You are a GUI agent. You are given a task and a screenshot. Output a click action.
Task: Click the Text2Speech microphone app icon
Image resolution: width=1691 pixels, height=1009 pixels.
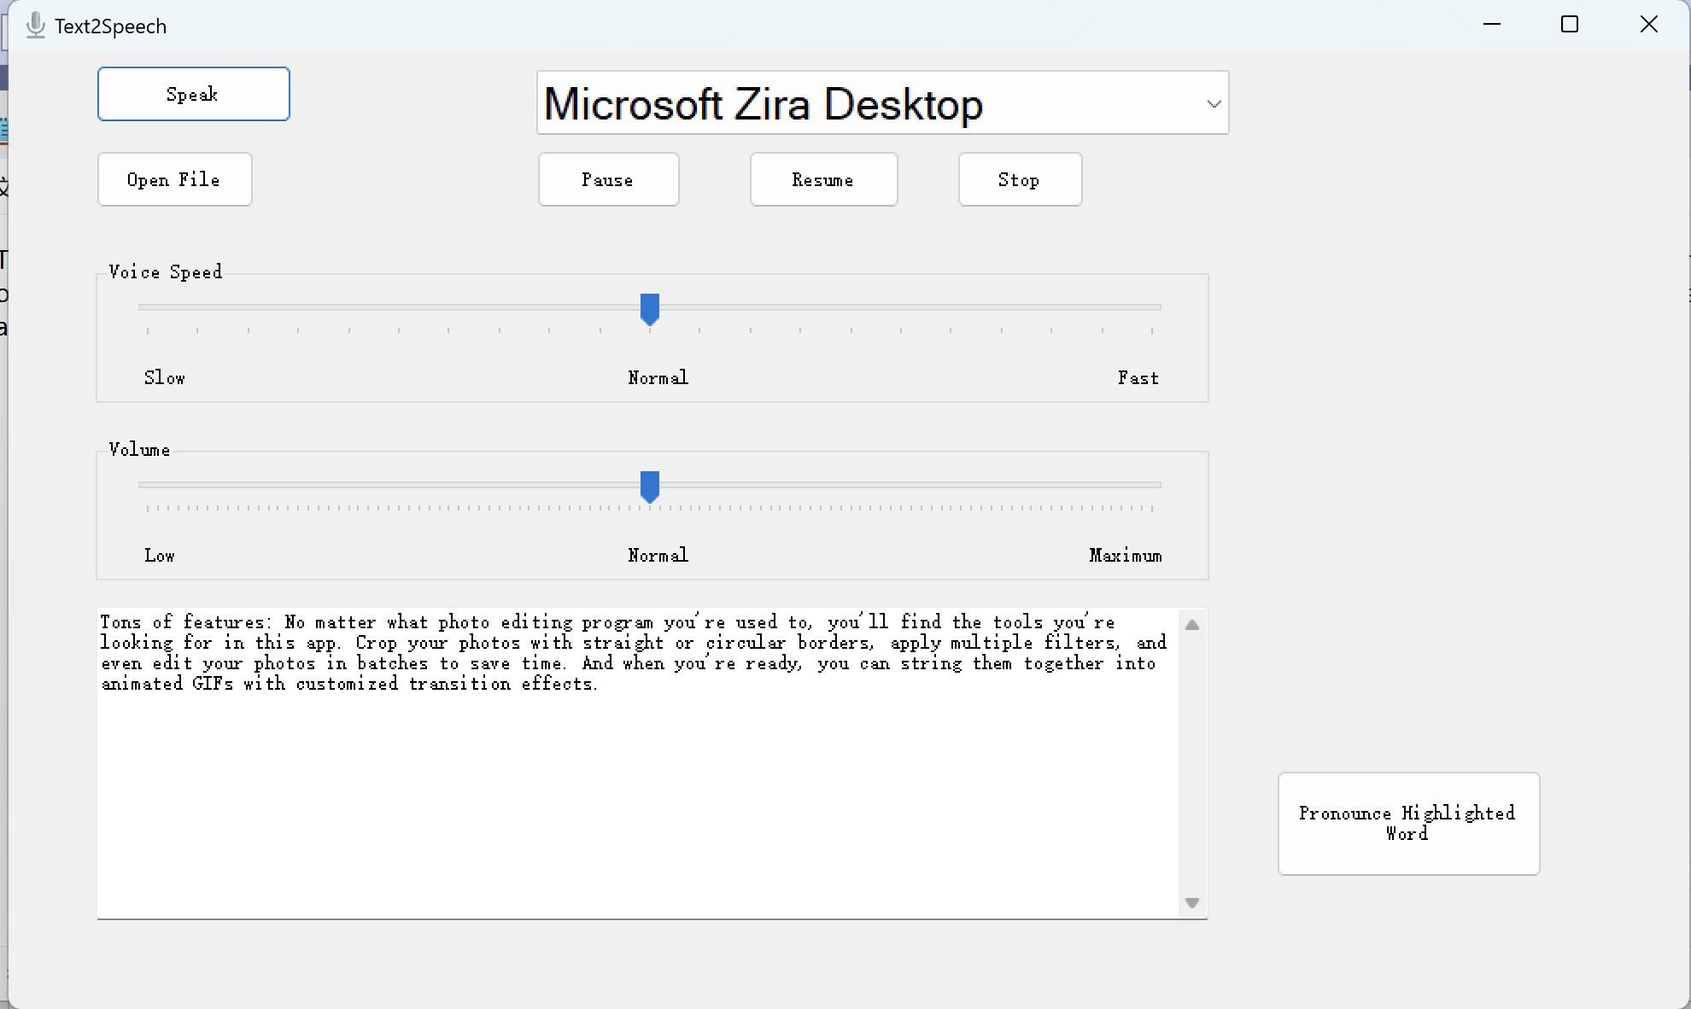35,25
